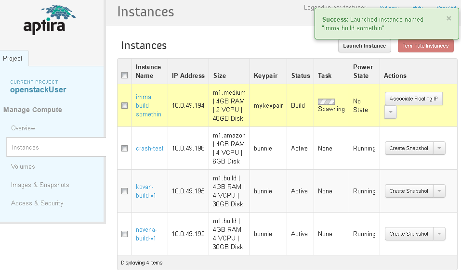
Task: Click the m1.medium size cell
Action: point(229,106)
